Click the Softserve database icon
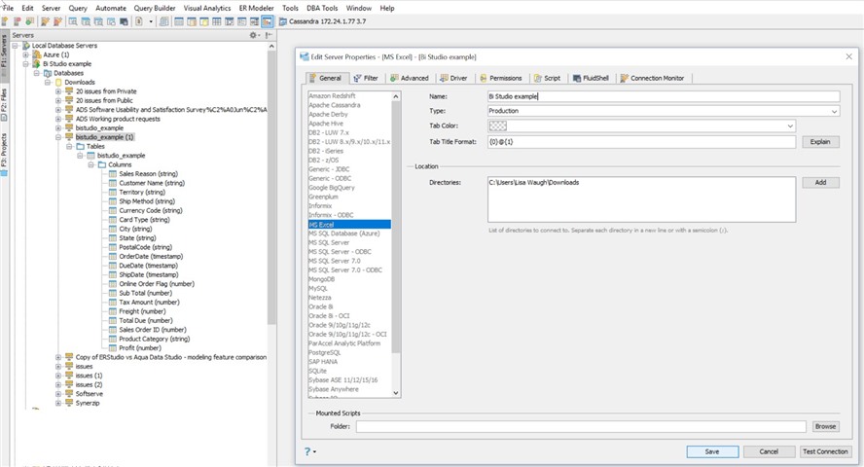The width and height of the screenshot is (864, 467). point(69,394)
